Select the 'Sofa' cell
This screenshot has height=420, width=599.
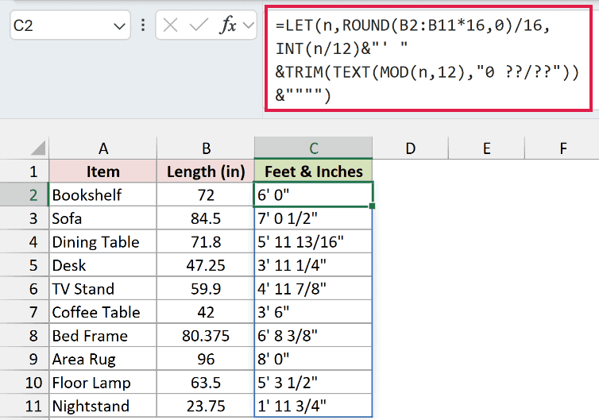click(x=102, y=218)
